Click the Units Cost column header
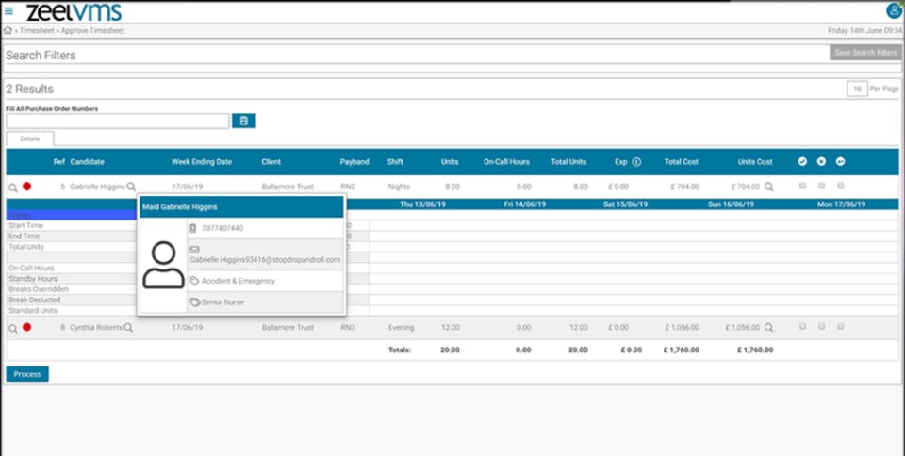This screenshot has height=456, width=905. (x=755, y=162)
